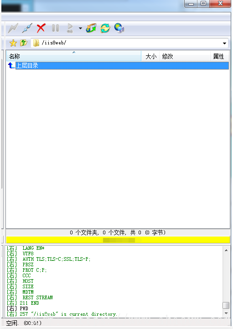Open the dropdown arrow beside the GO button
233x329 pixels.
[x=80, y=28]
